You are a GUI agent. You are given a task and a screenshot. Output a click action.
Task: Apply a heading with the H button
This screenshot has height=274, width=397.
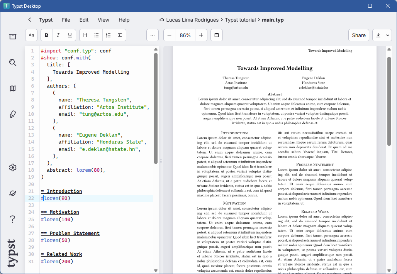pos(85,35)
